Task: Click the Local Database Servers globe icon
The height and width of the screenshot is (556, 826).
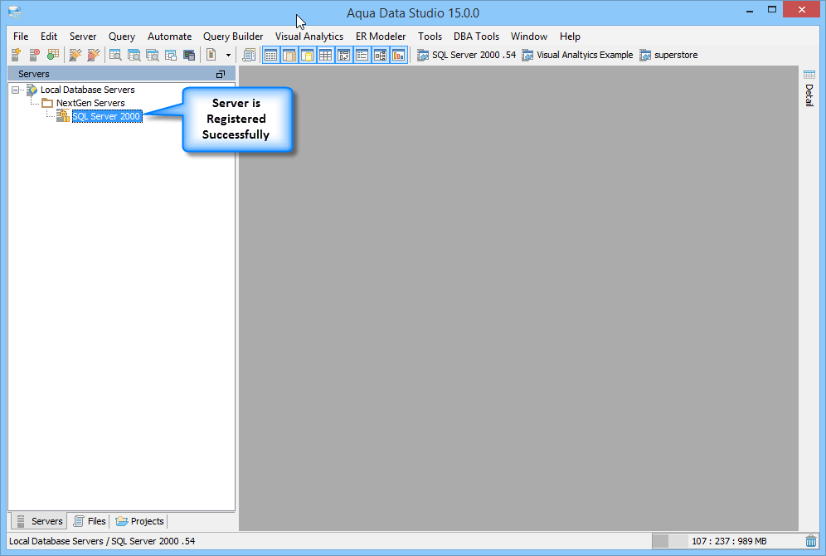Action: [x=32, y=90]
